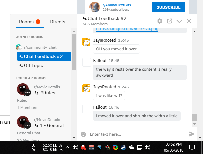Click chat scrollbar down arrow

(194, 124)
